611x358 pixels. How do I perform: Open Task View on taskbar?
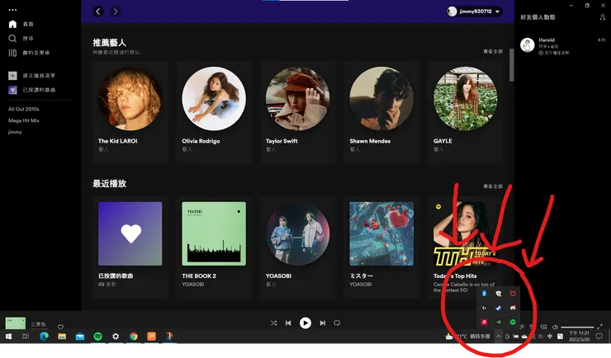[26, 337]
